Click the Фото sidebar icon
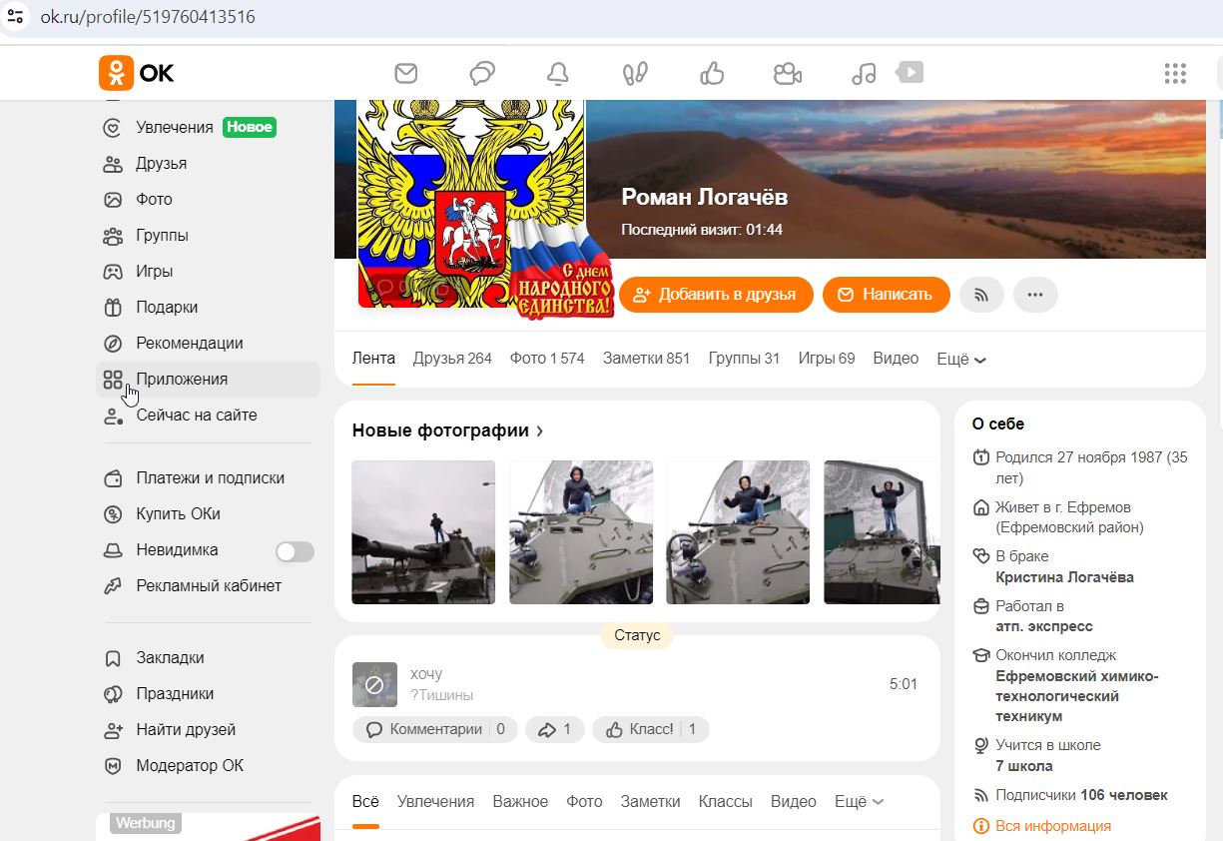The height and width of the screenshot is (841, 1223). (x=114, y=200)
